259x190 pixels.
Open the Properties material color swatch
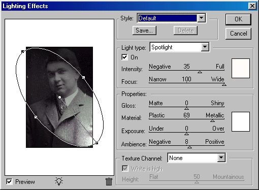coord(241,121)
